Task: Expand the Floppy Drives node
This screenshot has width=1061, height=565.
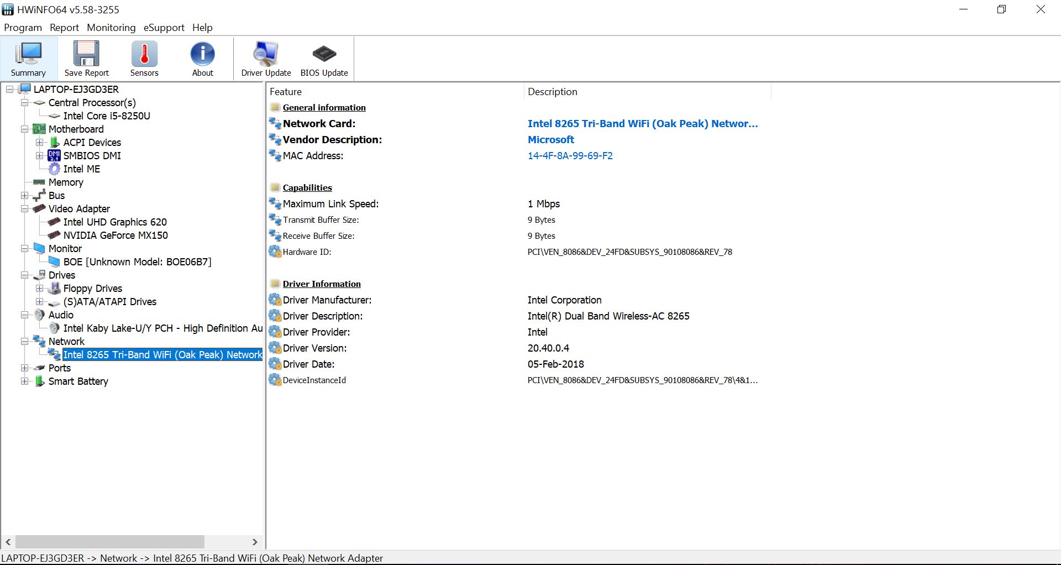Action: tap(39, 288)
